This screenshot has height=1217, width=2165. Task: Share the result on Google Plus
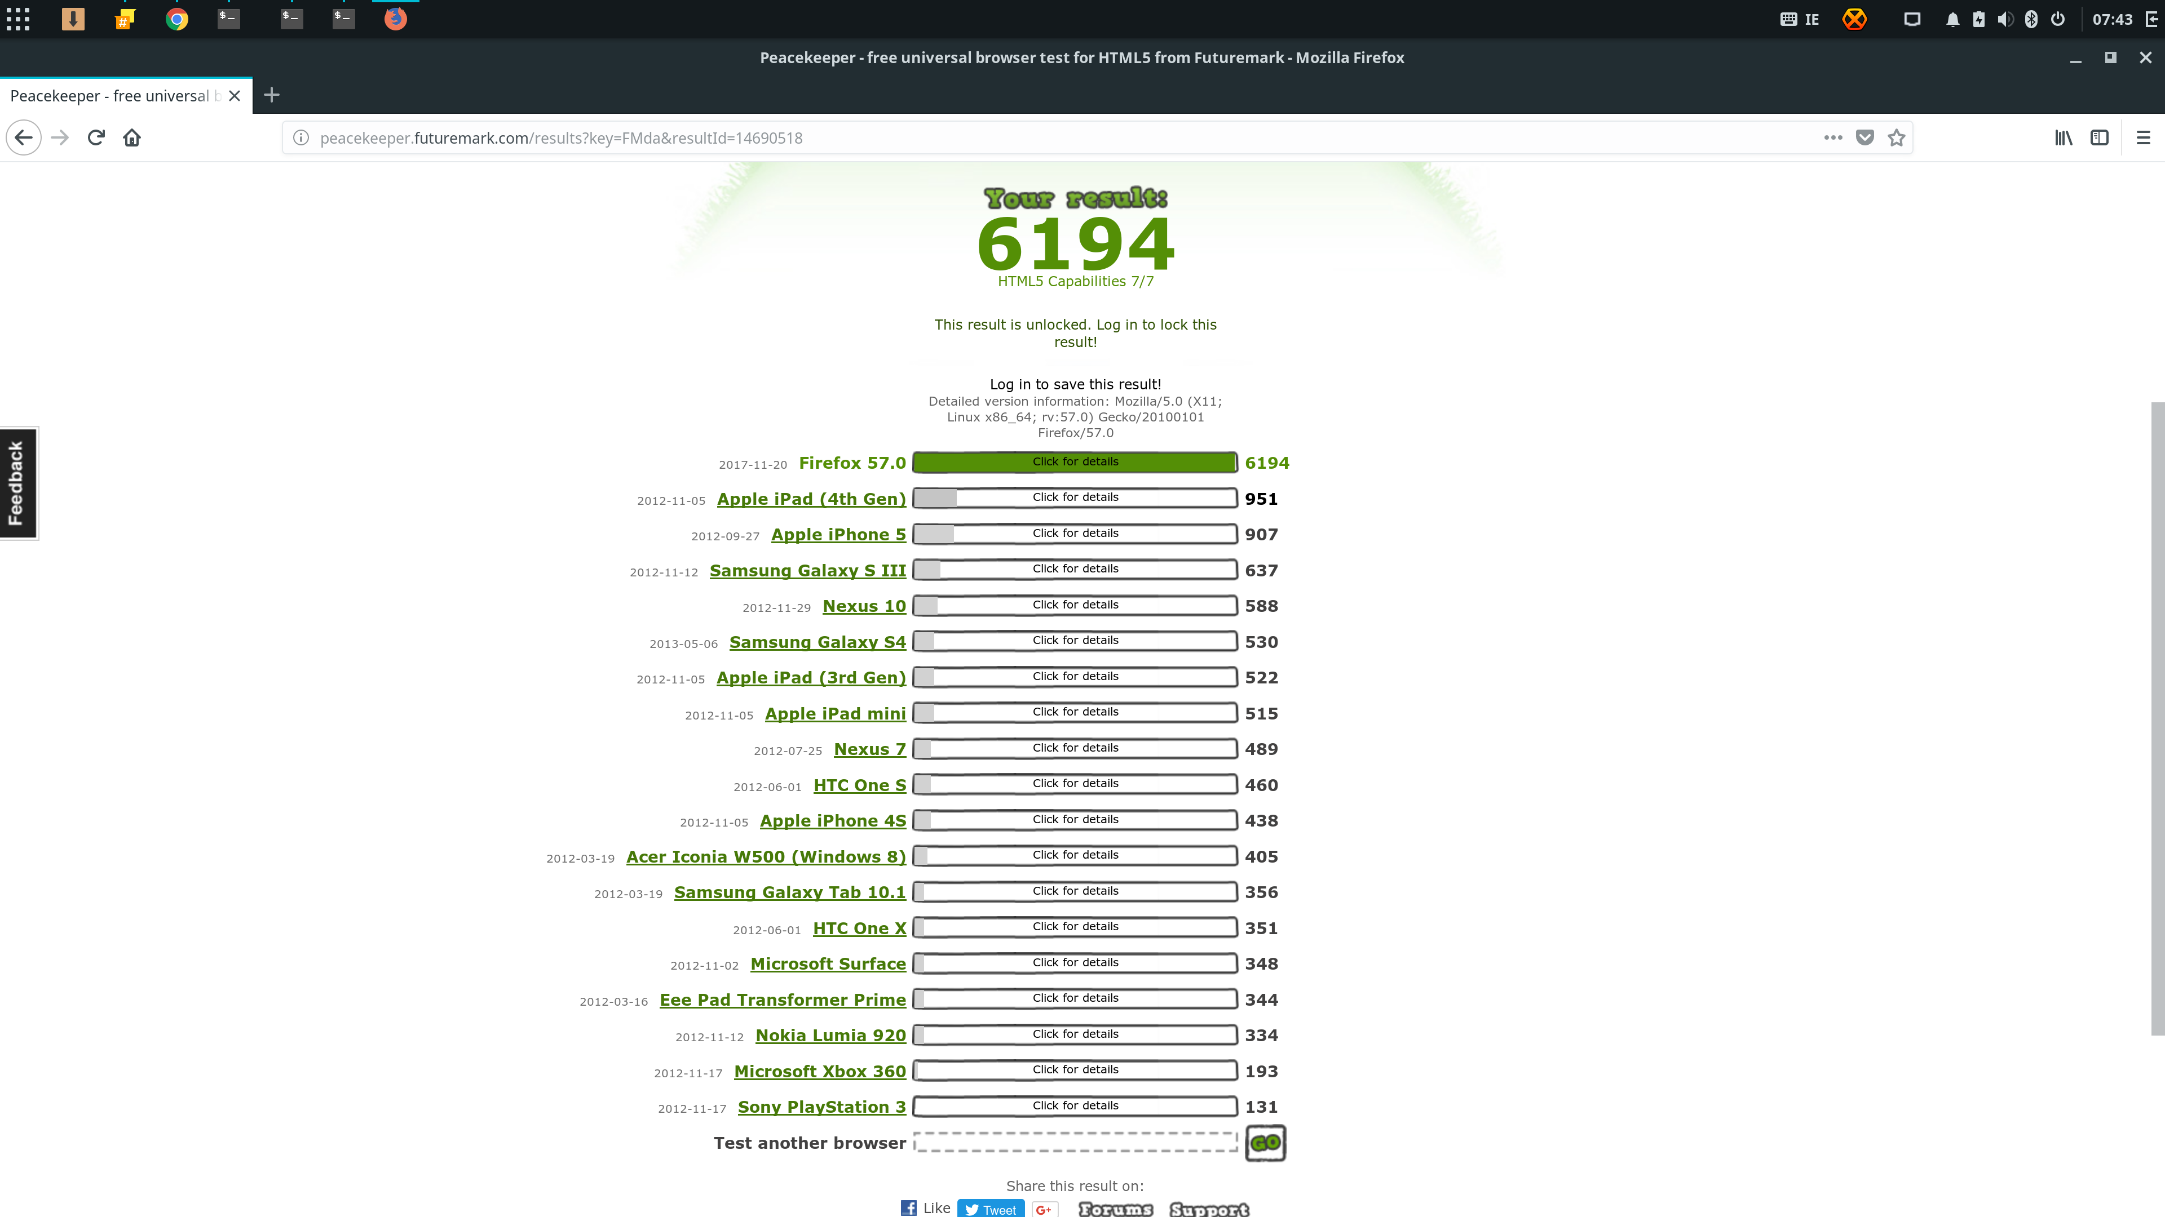[x=1044, y=1209]
